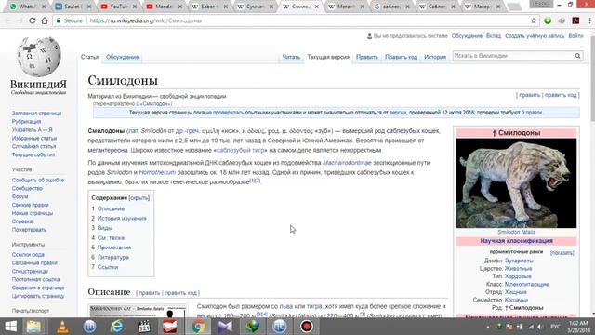Follow the саблезубых кошек link in intro
Viewport: 595px width, 335px height.
coord(413,131)
